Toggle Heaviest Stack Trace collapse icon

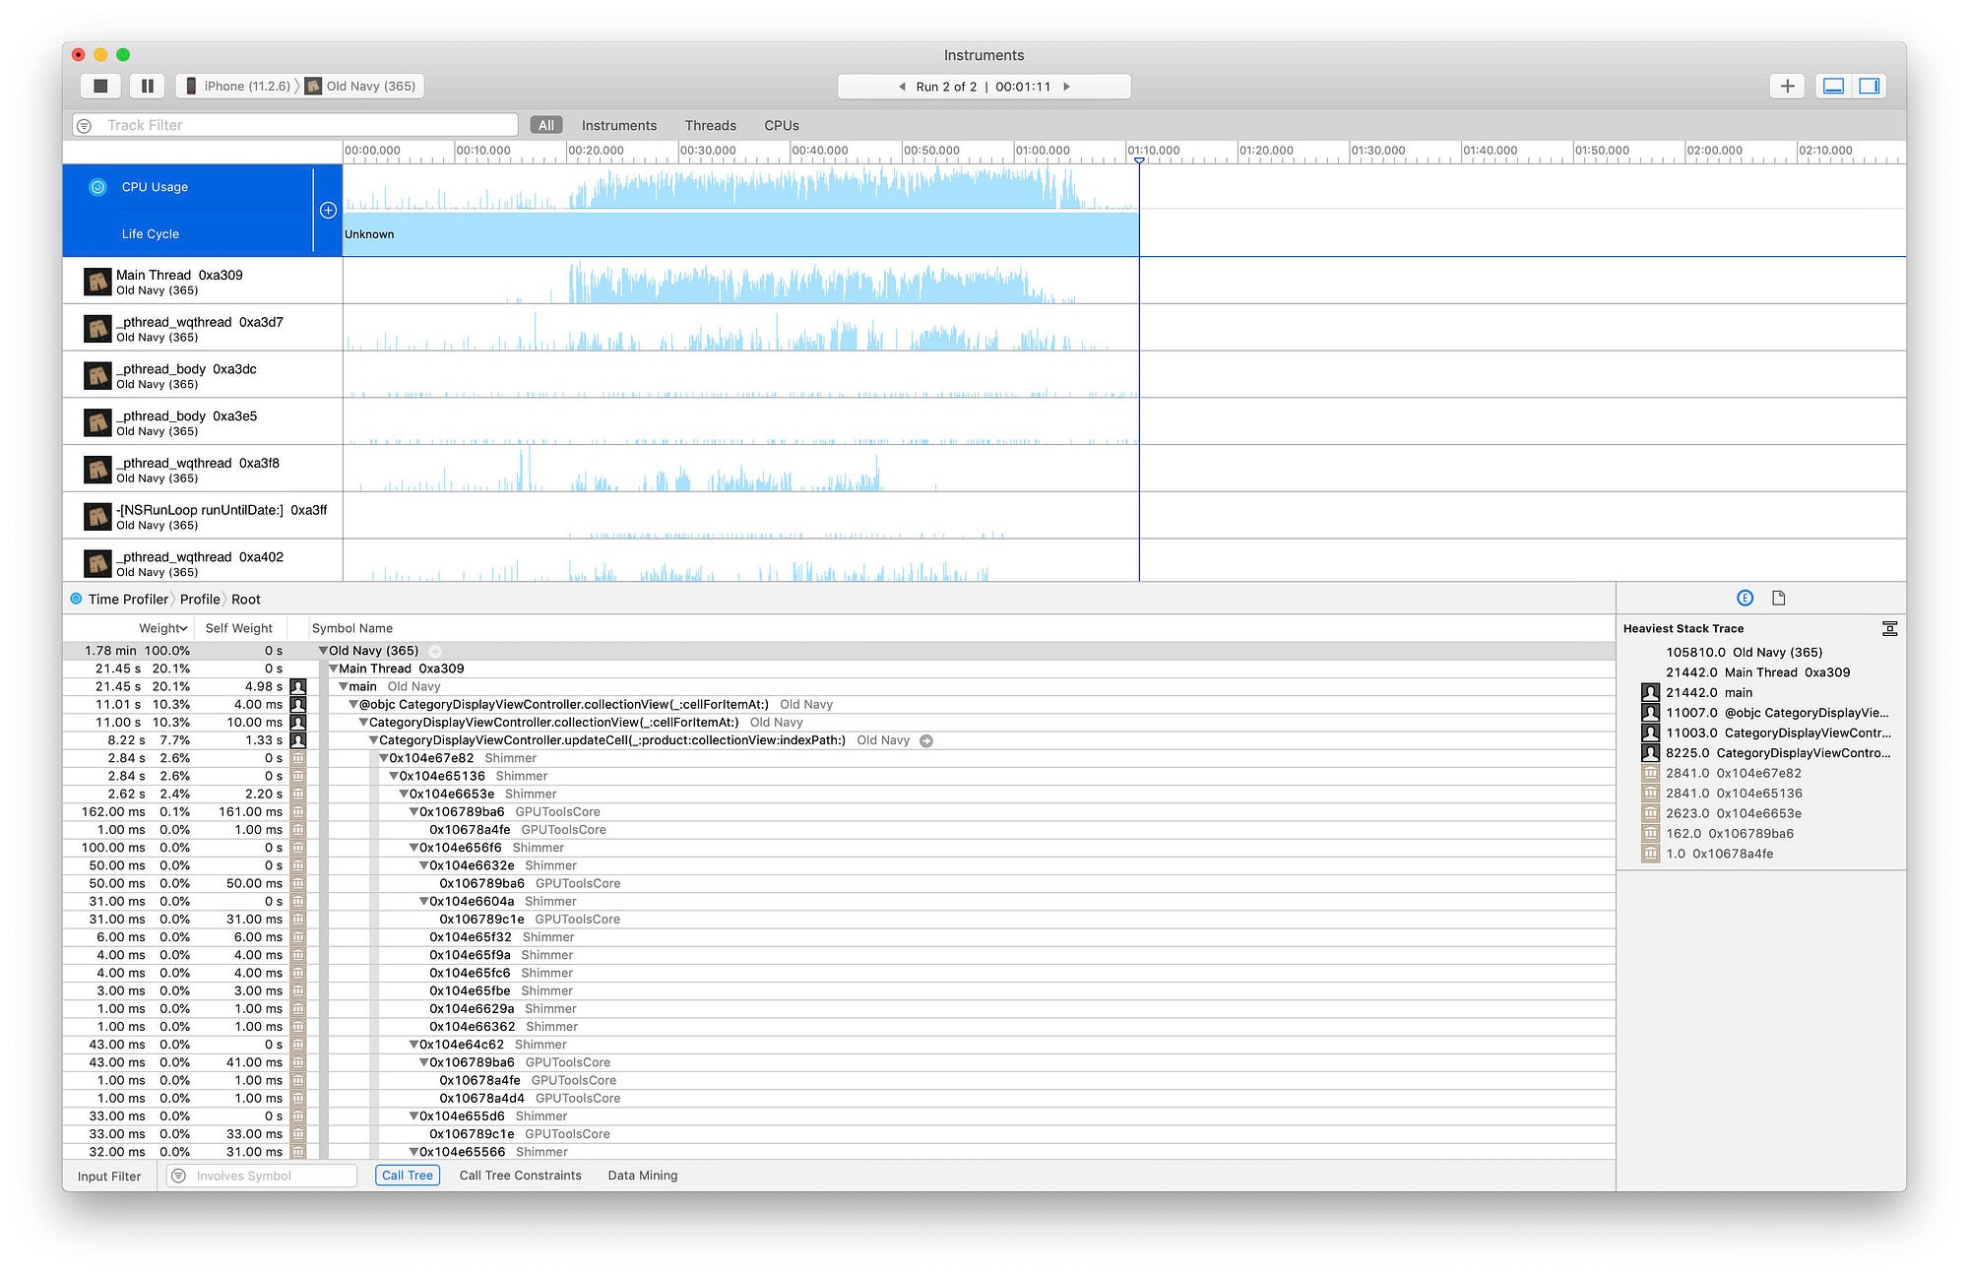[x=1889, y=628]
